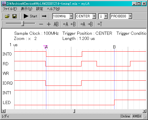Click the 4MBit status indicator

coord(137,116)
